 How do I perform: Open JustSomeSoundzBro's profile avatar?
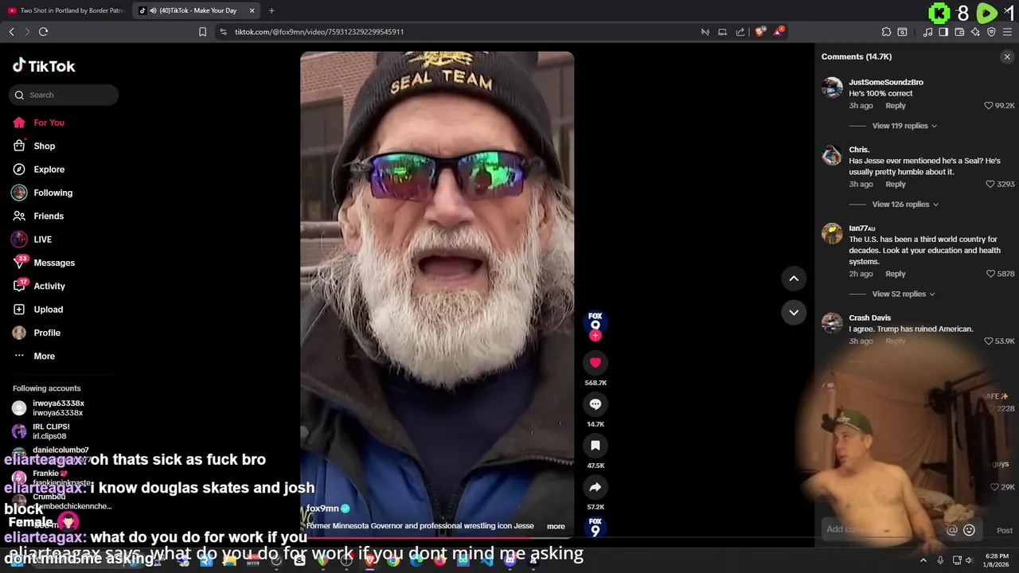832,87
